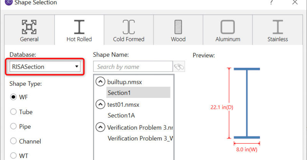
Task: Open the Database RISASection dropdown
Action: click(45, 67)
